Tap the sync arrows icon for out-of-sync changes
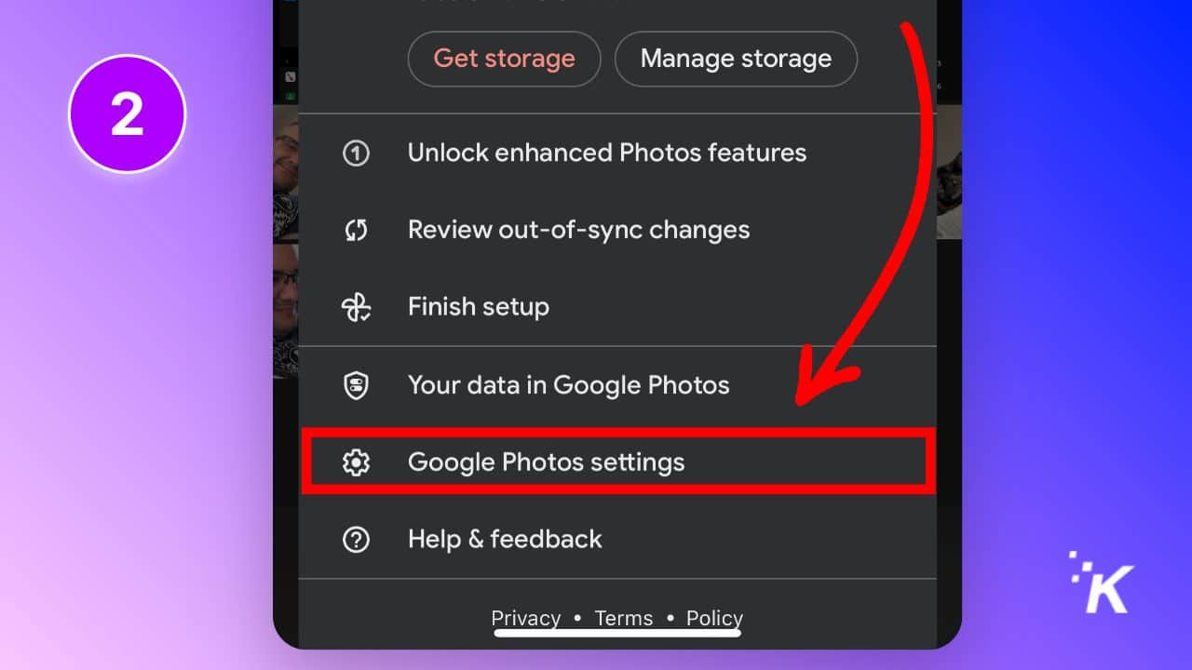The image size is (1192, 670). [x=355, y=229]
